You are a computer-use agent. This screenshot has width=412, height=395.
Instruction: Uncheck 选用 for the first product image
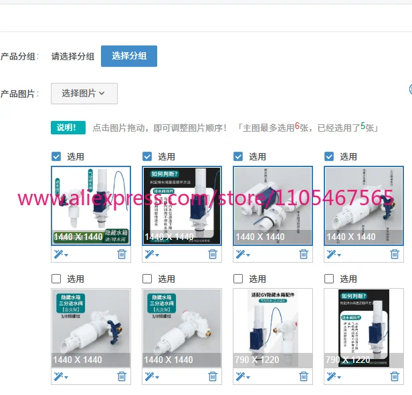(56, 156)
